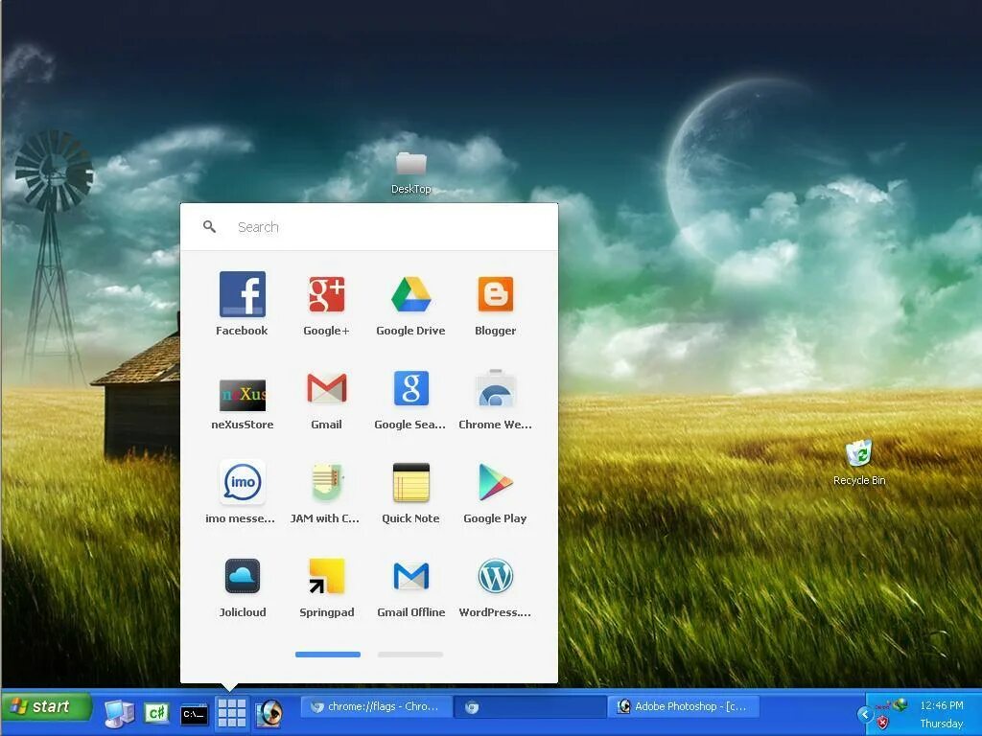Open My Computer quick launch icon
This screenshot has width=982, height=736.
(119, 713)
